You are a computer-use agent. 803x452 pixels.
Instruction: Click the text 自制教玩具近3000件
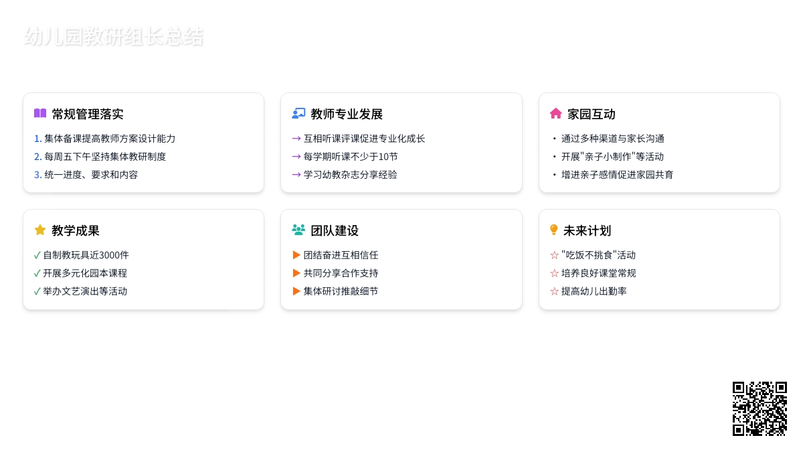click(86, 255)
